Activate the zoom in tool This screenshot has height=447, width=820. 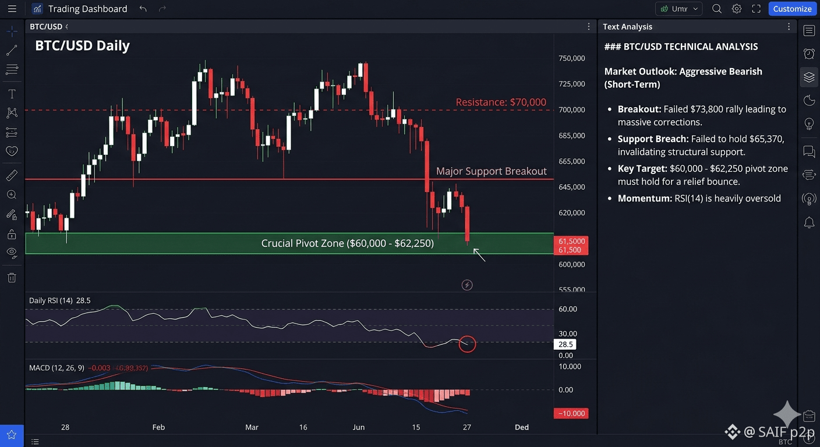(12, 195)
